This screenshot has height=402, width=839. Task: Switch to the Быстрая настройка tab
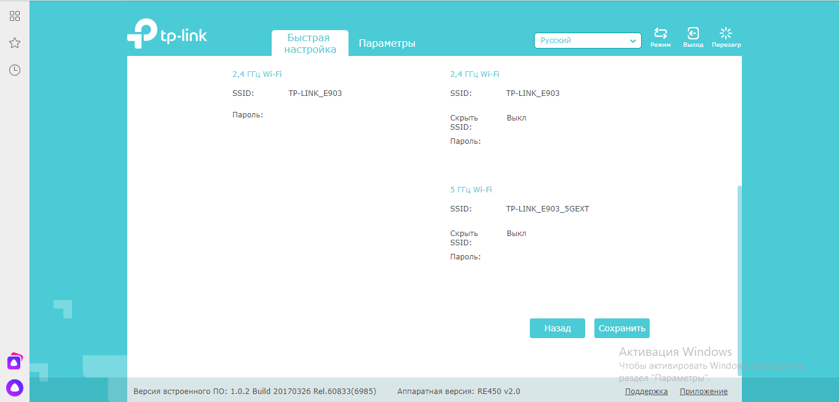click(310, 44)
